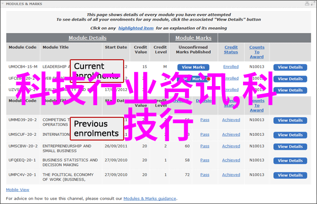
Task: Click the upper Module Title column header
Action: click(x=55, y=47)
